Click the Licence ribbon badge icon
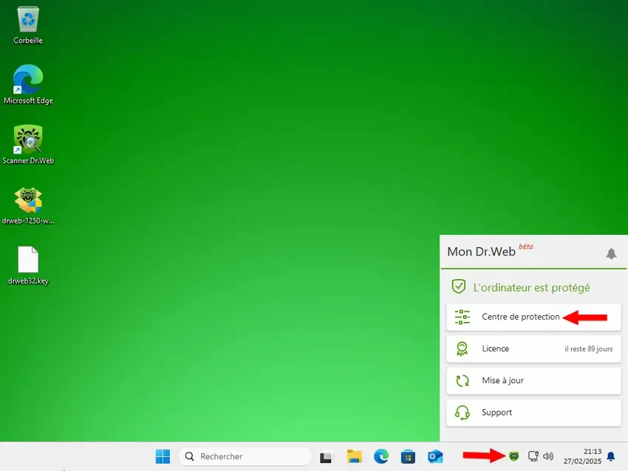 (463, 349)
